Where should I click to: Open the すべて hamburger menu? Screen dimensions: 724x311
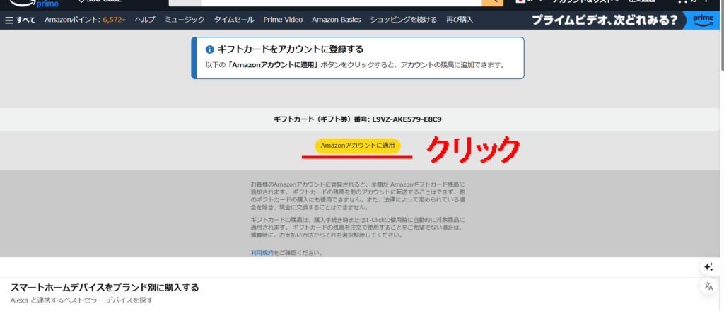(21, 20)
